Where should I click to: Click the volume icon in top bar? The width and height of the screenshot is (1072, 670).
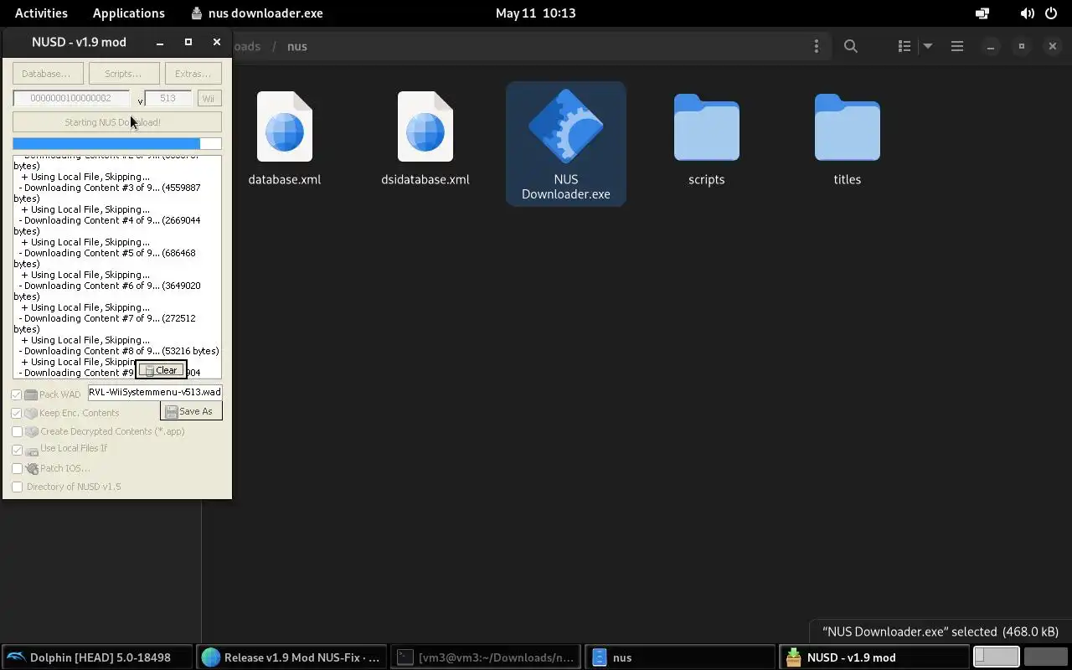[x=1027, y=13]
